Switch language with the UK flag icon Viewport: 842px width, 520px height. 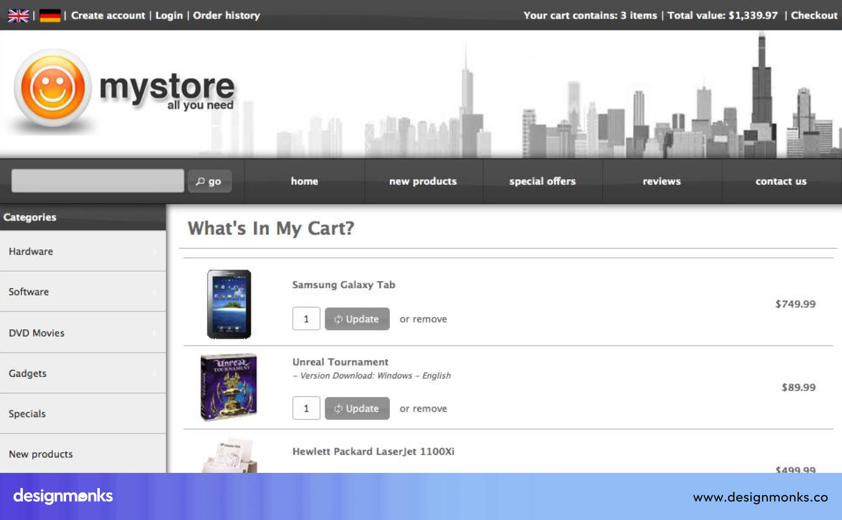[18, 16]
